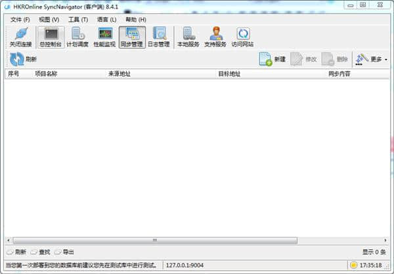Open the 视图 (V) menu

click(x=49, y=20)
